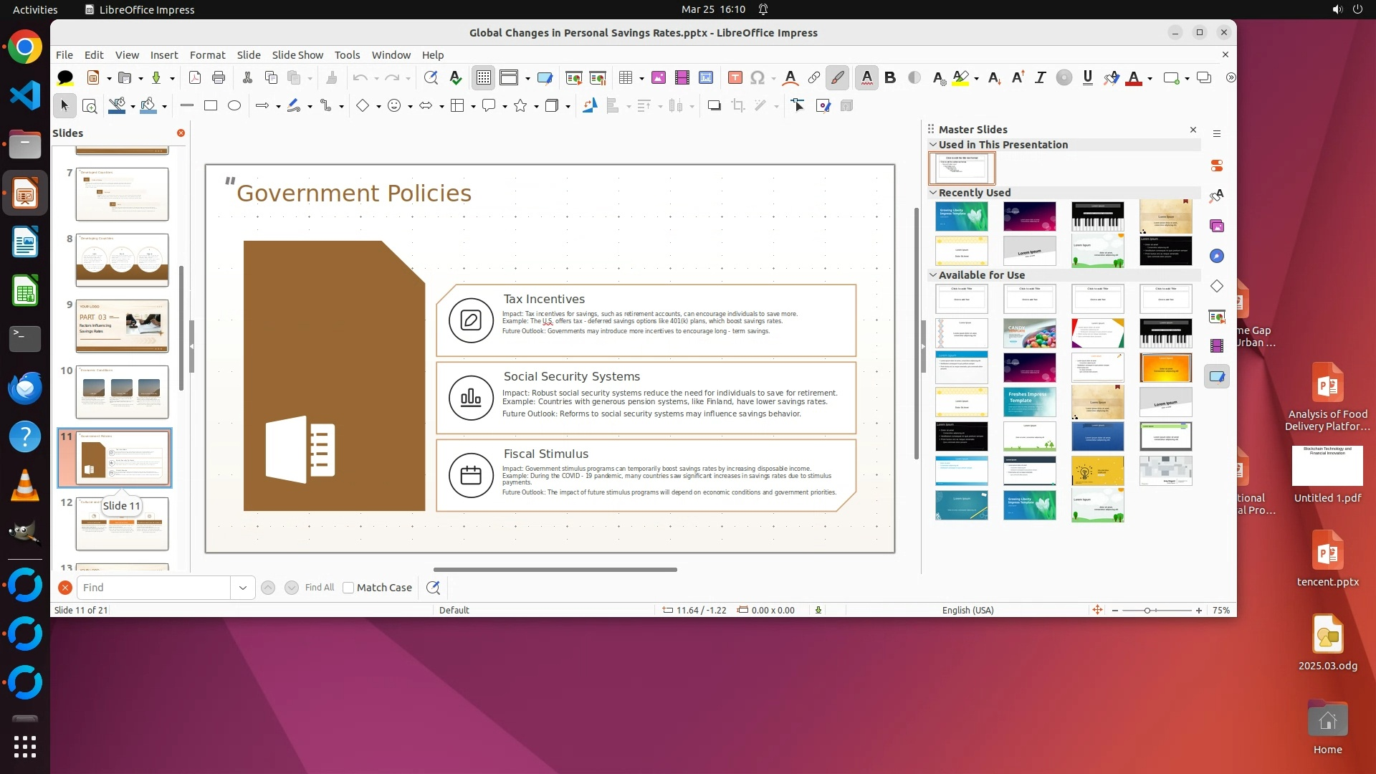Open font color dropdown arrow
1376x774 pixels.
click(1150, 78)
